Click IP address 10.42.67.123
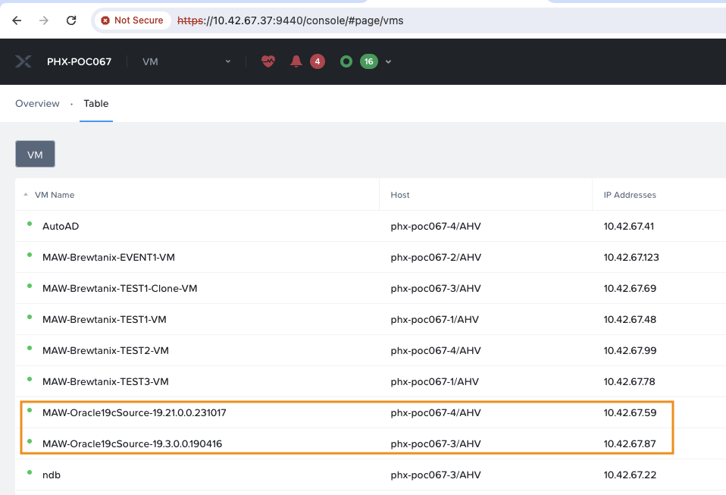The height and width of the screenshot is (495, 726). pos(631,258)
